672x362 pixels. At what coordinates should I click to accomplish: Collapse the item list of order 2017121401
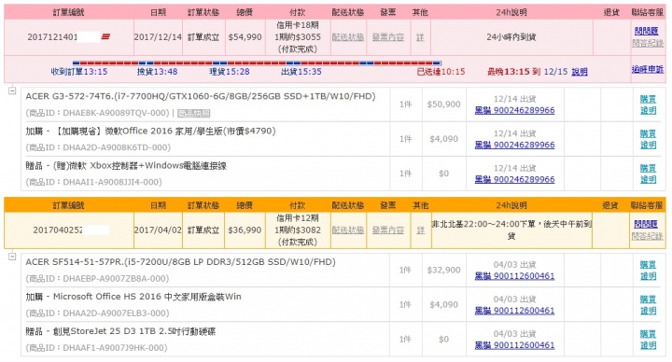click(12, 90)
